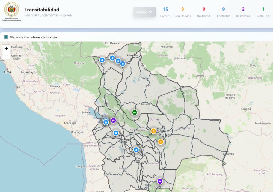Click the blue marker nearest Riberalta
This screenshot has width=273, height=192.
click(x=123, y=64)
